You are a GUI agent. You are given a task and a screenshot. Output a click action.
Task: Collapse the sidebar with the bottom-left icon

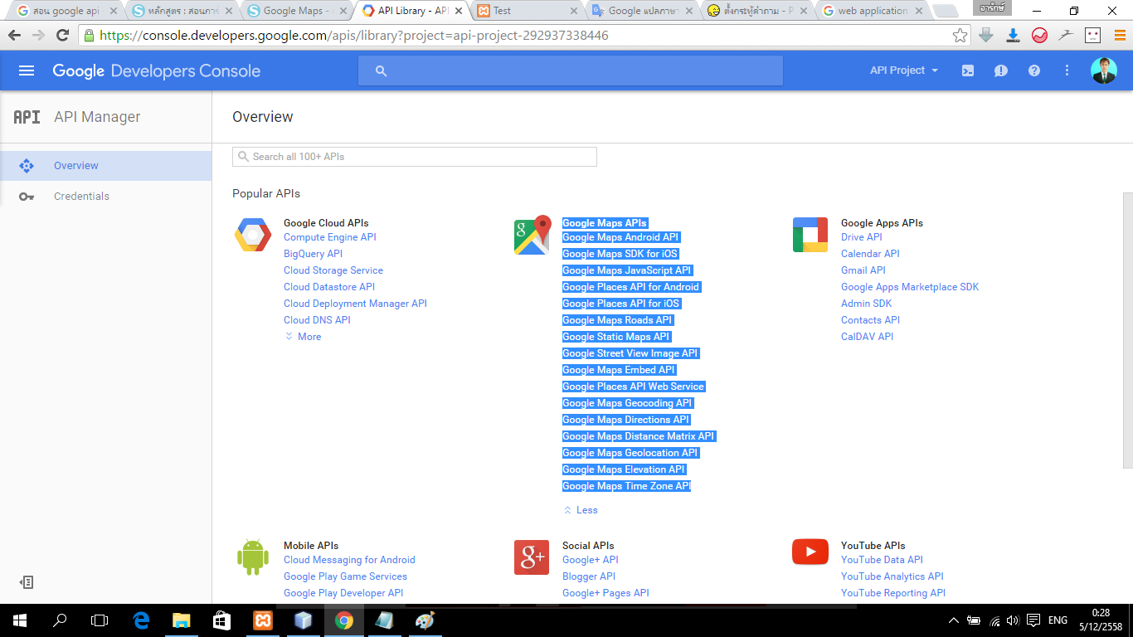[27, 582]
